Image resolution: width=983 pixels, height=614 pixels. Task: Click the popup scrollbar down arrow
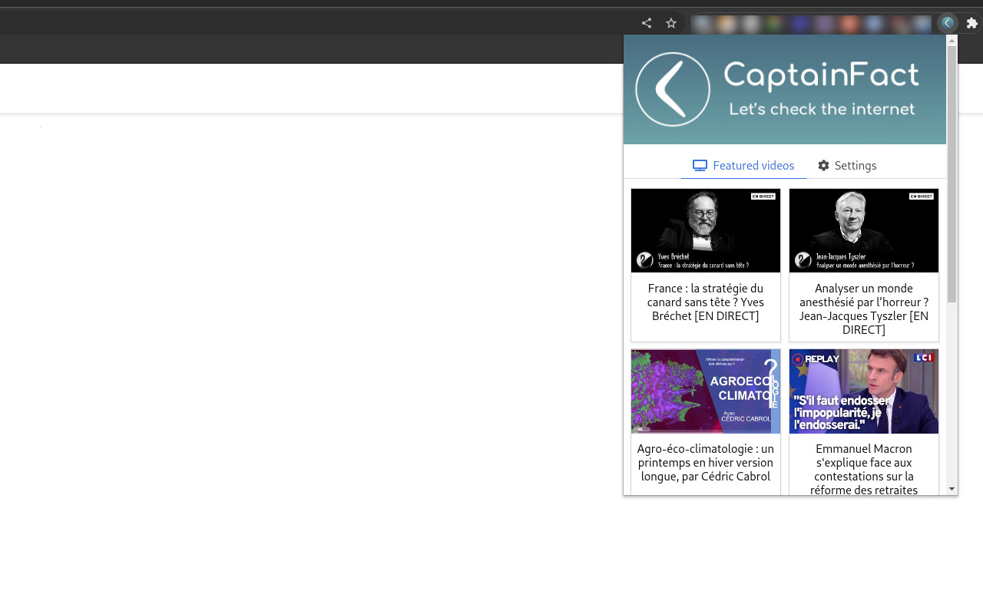[952, 489]
